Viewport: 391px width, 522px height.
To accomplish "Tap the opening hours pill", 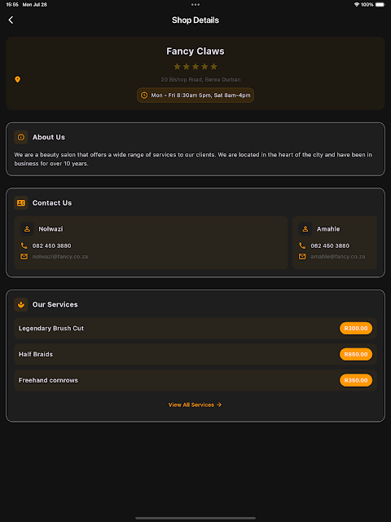I will pos(195,95).
